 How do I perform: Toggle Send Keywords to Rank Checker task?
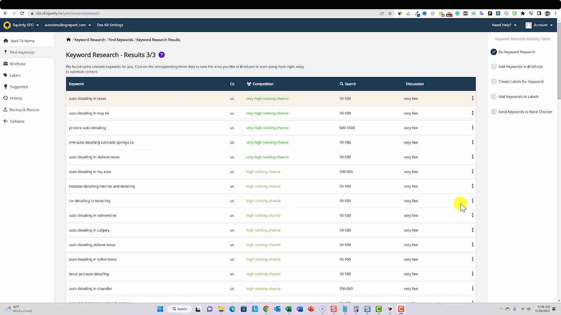[x=494, y=112]
